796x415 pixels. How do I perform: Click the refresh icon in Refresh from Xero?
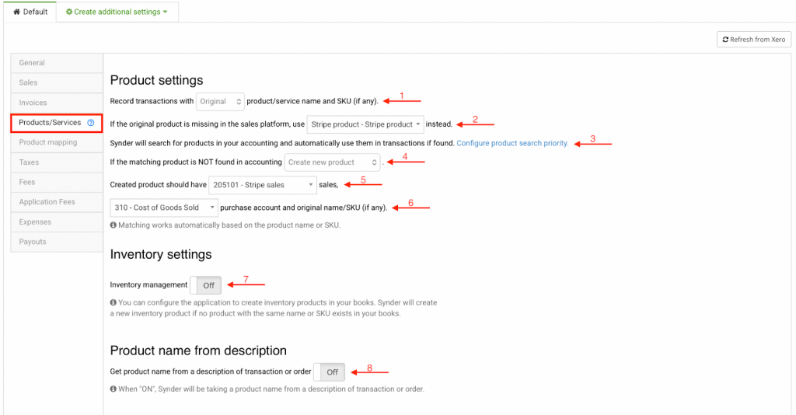click(x=725, y=40)
